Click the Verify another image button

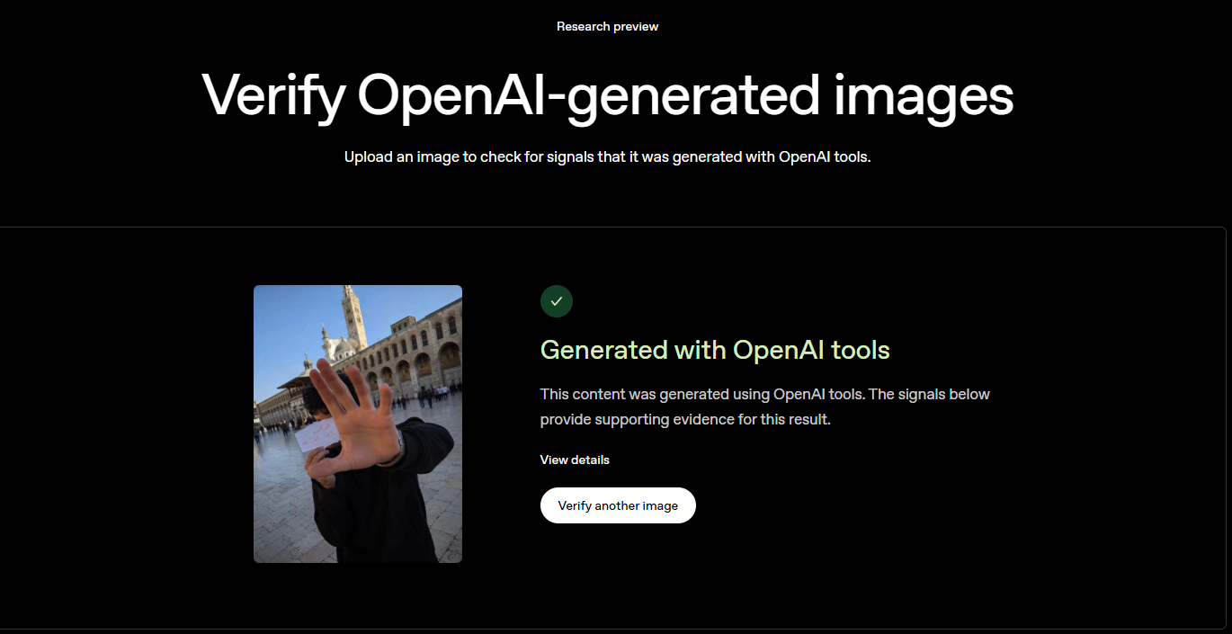[618, 505]
